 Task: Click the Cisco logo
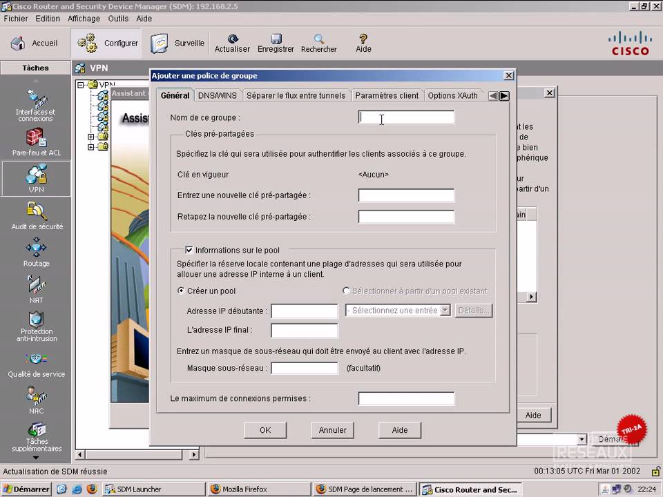coord(630,43)
